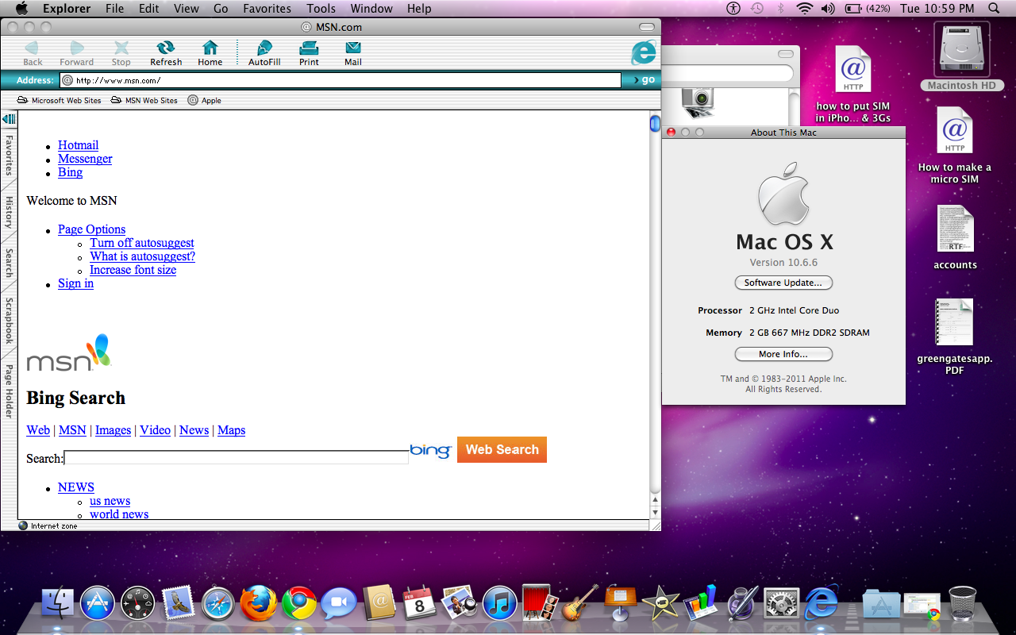Click the scrollbar down arrow
Viewport: 1016px width, 635px height.
(x=655, y=513)
